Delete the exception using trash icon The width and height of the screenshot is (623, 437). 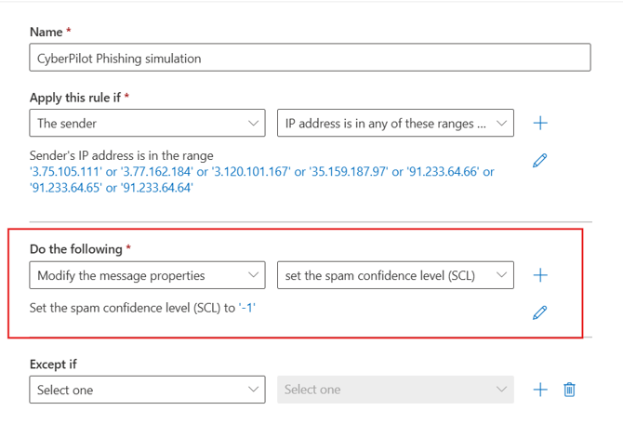pyautogui.click(x=570, y=390)
